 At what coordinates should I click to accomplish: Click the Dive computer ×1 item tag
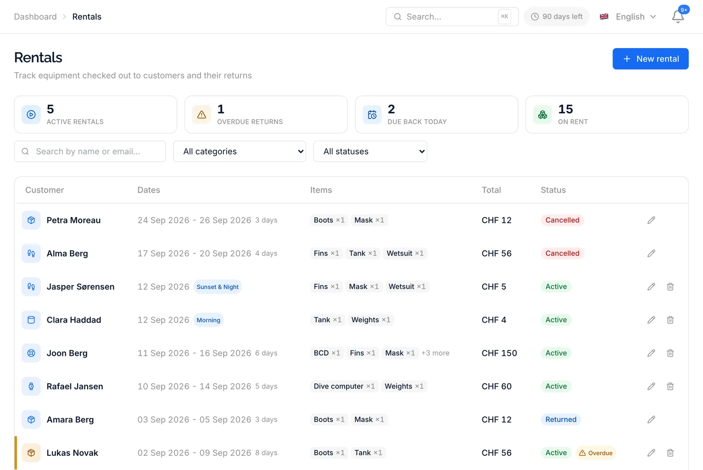coord(345,386)
